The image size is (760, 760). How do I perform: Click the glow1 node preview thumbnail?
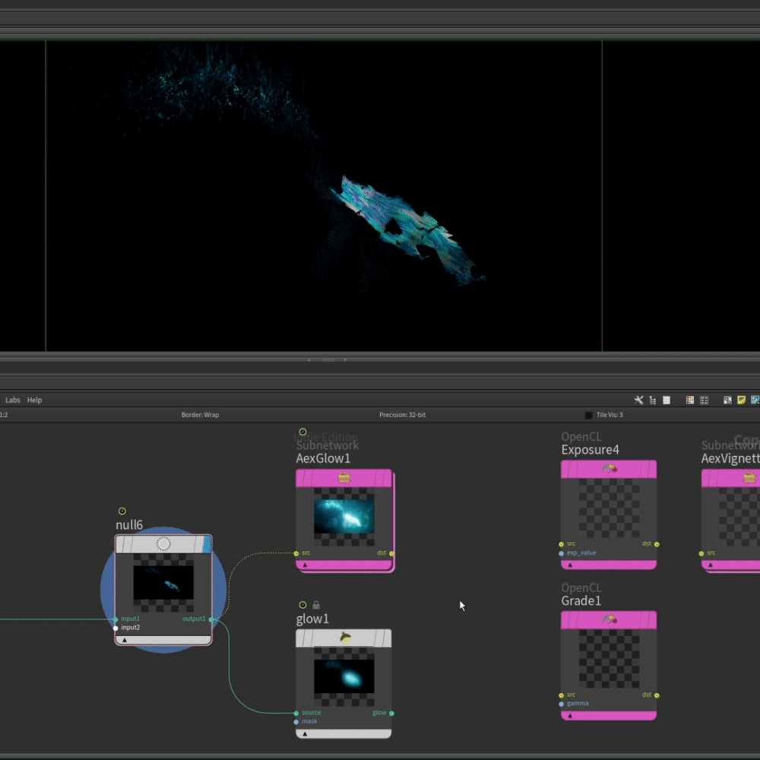344,677
